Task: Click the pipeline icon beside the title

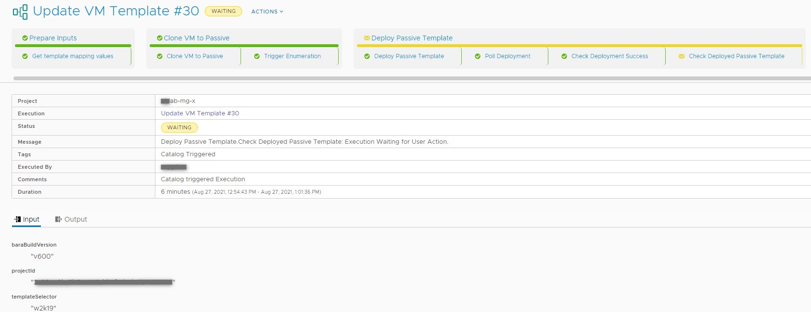Action: click(x=20, y=12)
